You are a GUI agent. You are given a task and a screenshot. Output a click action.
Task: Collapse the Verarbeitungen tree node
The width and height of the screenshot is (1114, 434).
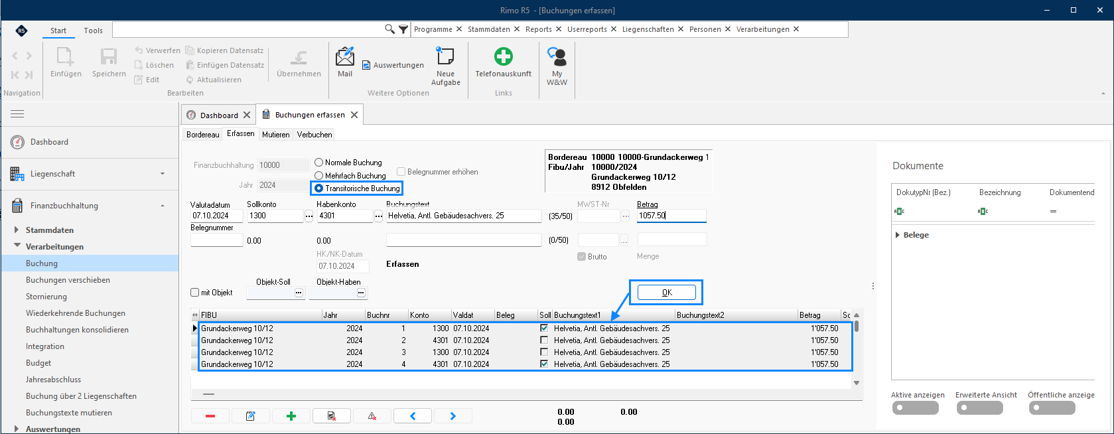click(17, 246)
